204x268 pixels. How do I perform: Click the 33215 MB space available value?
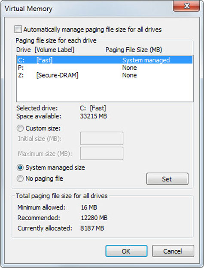pyautogui.click(x=93, y=116)
